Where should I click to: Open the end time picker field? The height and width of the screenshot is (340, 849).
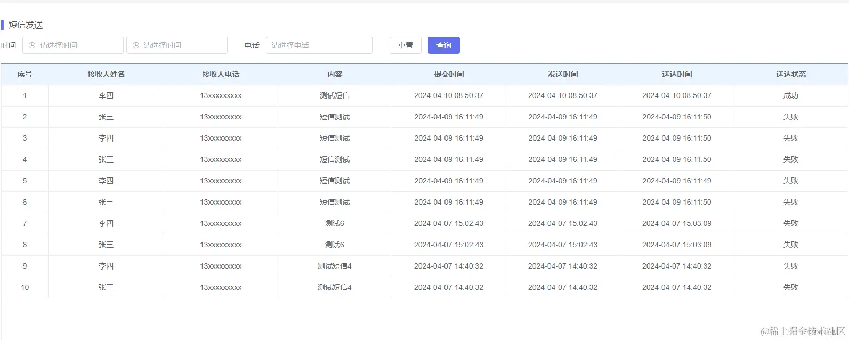point(177,45)
